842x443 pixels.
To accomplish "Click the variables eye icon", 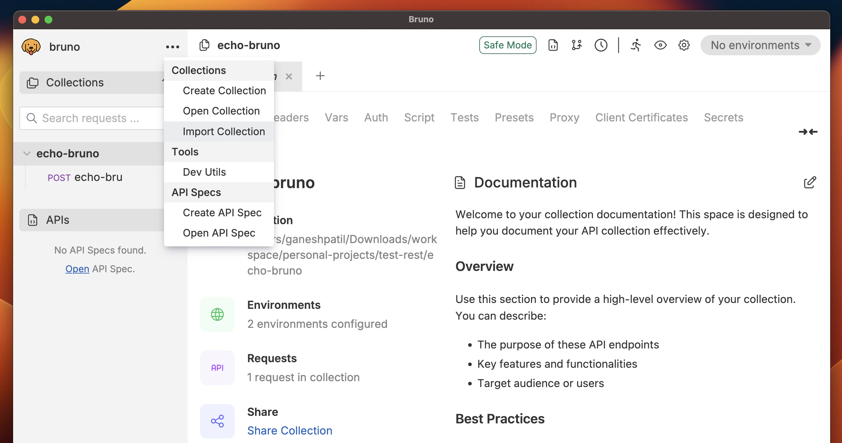I will 660,45.
